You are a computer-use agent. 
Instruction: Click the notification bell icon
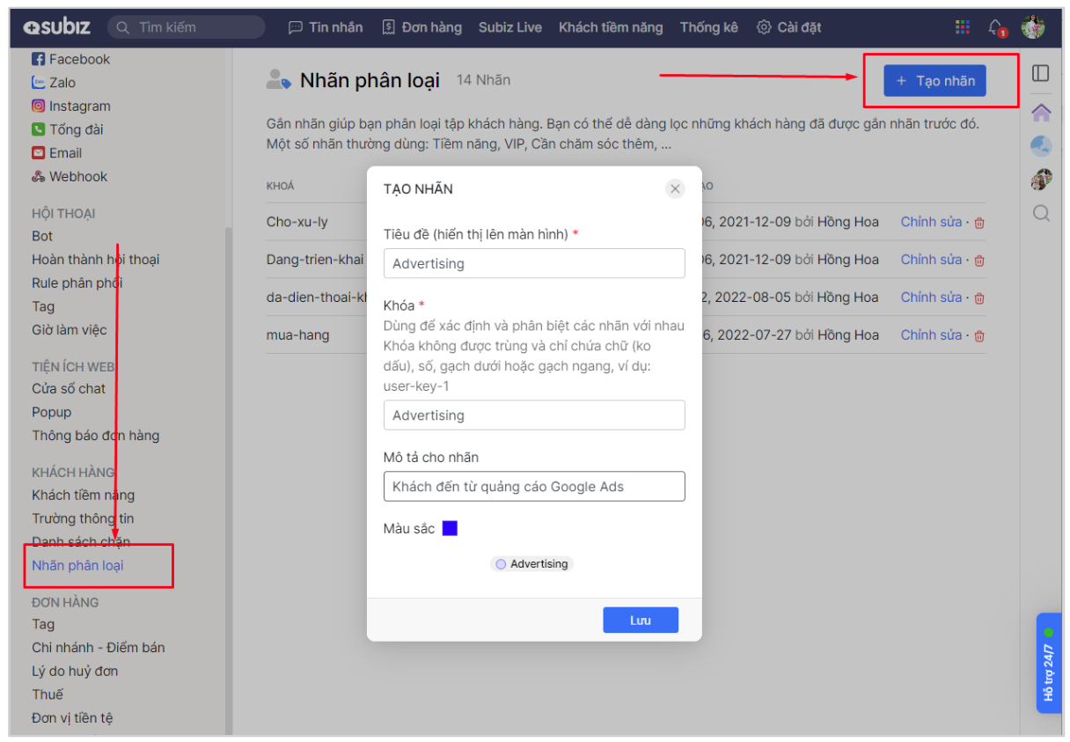[x=996, y=27]
